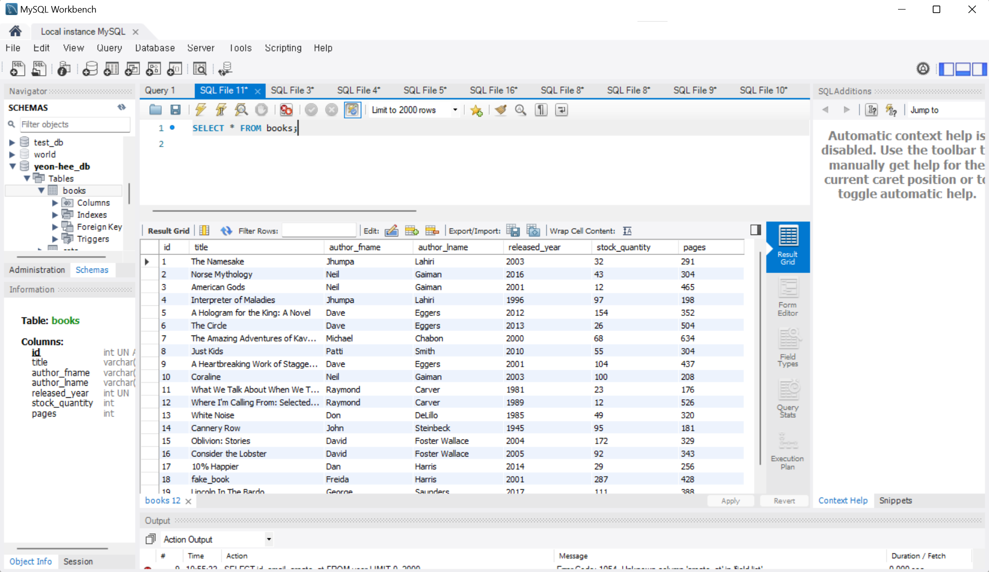
Task: Toggle wrap cell content
Action: click(x=627, y=231)
